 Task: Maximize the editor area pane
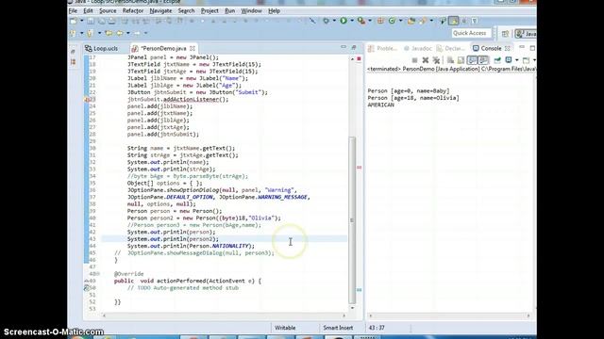click(354, 47)
